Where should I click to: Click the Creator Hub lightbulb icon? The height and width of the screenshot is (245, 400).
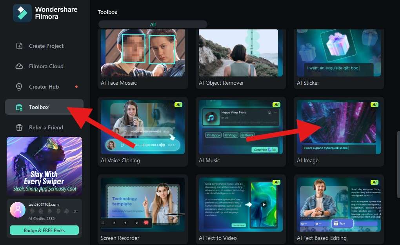click(x=19, y=87)
